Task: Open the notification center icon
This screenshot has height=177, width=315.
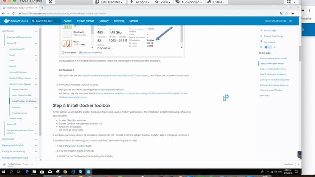Action: pos(296,172)
